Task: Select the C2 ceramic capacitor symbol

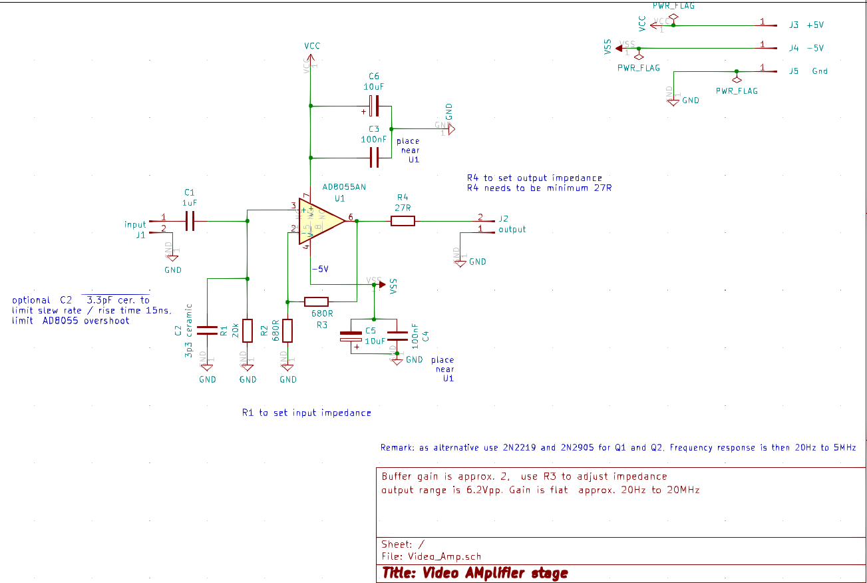Action: (x=208, y=330)
